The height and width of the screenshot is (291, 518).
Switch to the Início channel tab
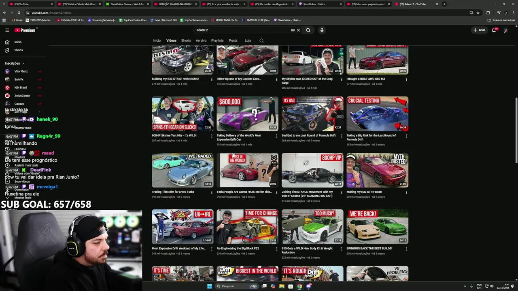coord(157,40)
